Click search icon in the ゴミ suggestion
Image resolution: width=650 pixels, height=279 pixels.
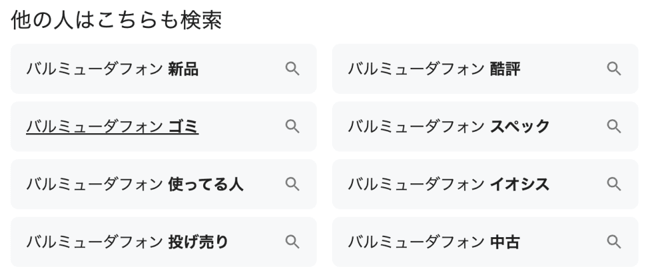(292, 127)
